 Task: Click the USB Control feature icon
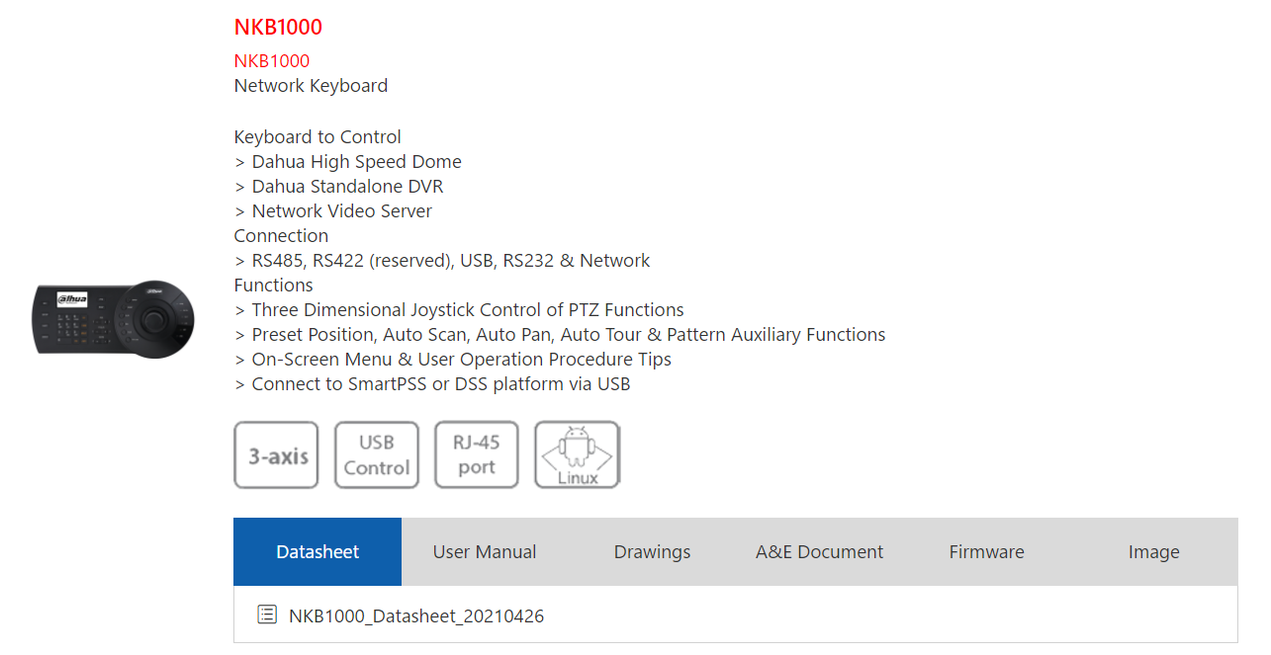click(x=377, y=454)
